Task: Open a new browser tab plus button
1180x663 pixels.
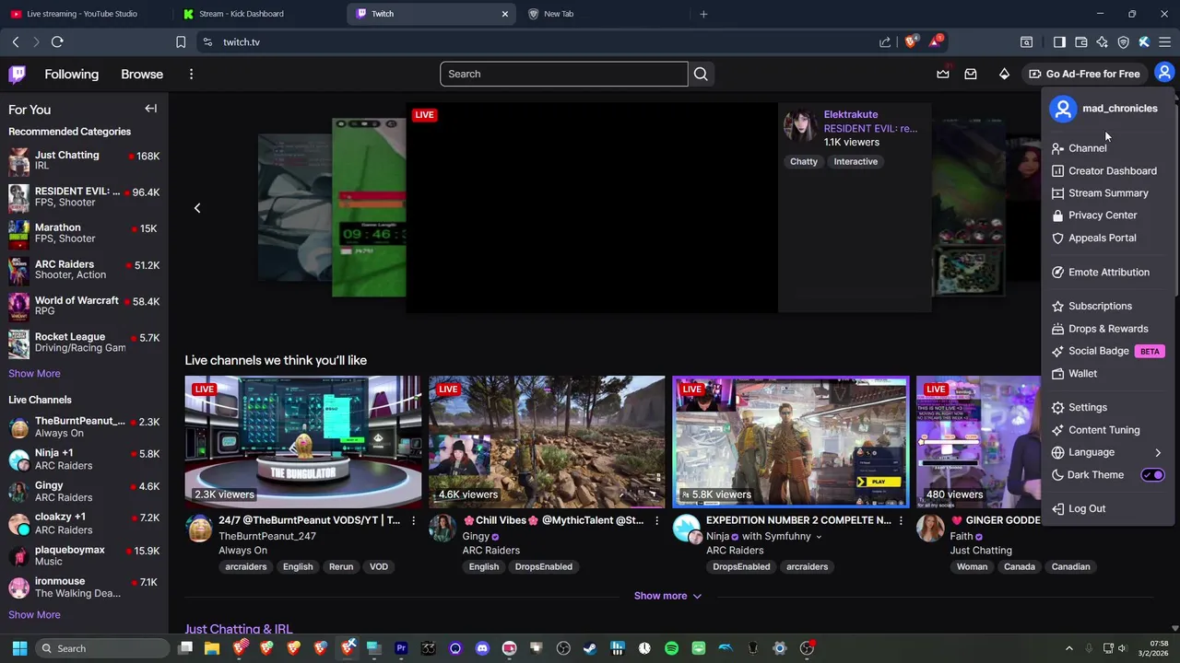Action: [703, 14]
